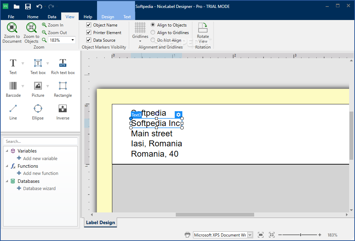
Task: Click the Functions fx icon
Action: click(x=13, y=166)
